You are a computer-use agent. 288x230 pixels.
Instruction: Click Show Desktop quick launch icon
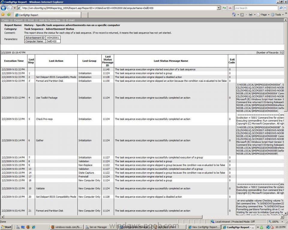coord(23,227)
